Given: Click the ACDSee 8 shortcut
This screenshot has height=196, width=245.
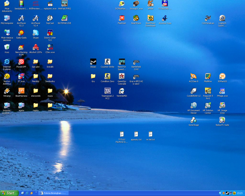Looking at the screenshot, I should [x=193, y=77].
